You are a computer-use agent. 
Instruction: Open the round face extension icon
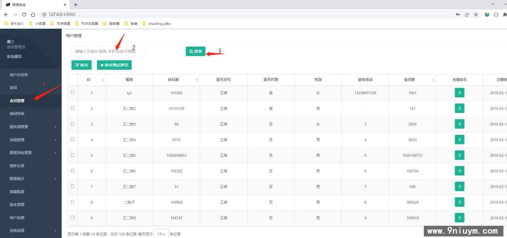coord(496,14)
